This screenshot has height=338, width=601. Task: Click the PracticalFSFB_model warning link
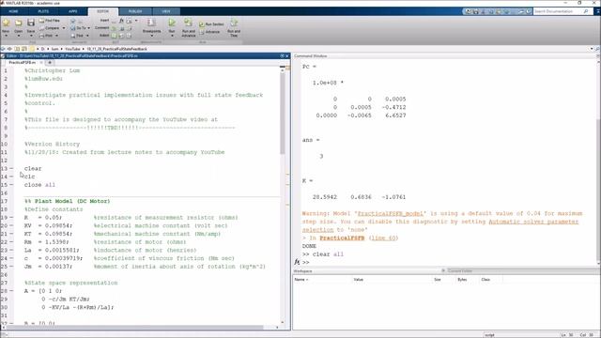(391, 213)
